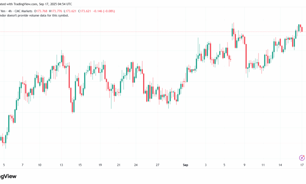306x184 pixels.
Task: Click the 9 date label on time axis
Action: click(x=245, y=165)
